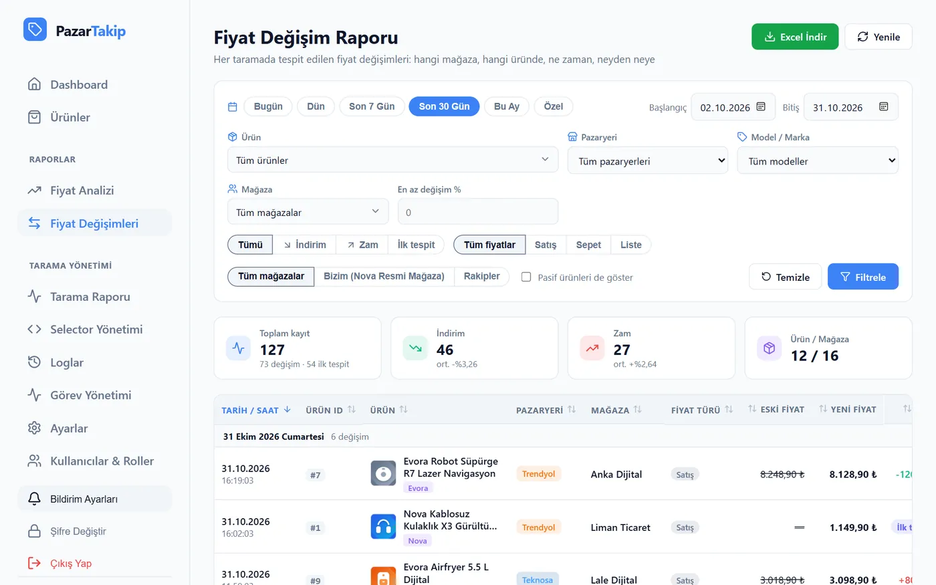
Task: Open Görev Yönetimi from sidebar
Action: 94,395
